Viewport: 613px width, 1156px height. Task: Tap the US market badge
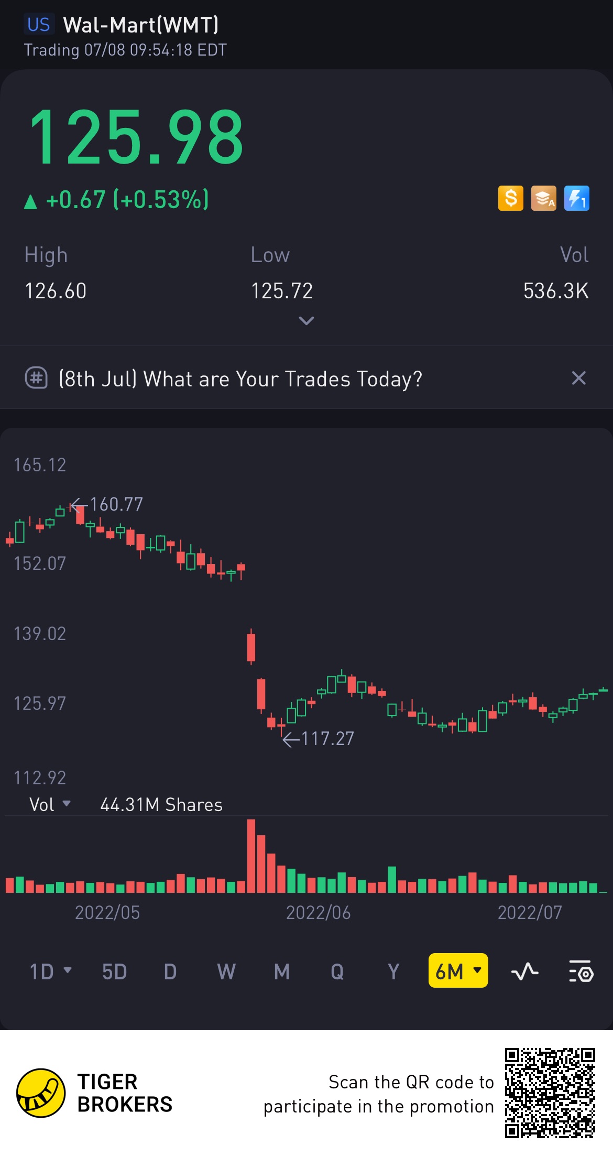pyautogui.click(x=39, y=25)
